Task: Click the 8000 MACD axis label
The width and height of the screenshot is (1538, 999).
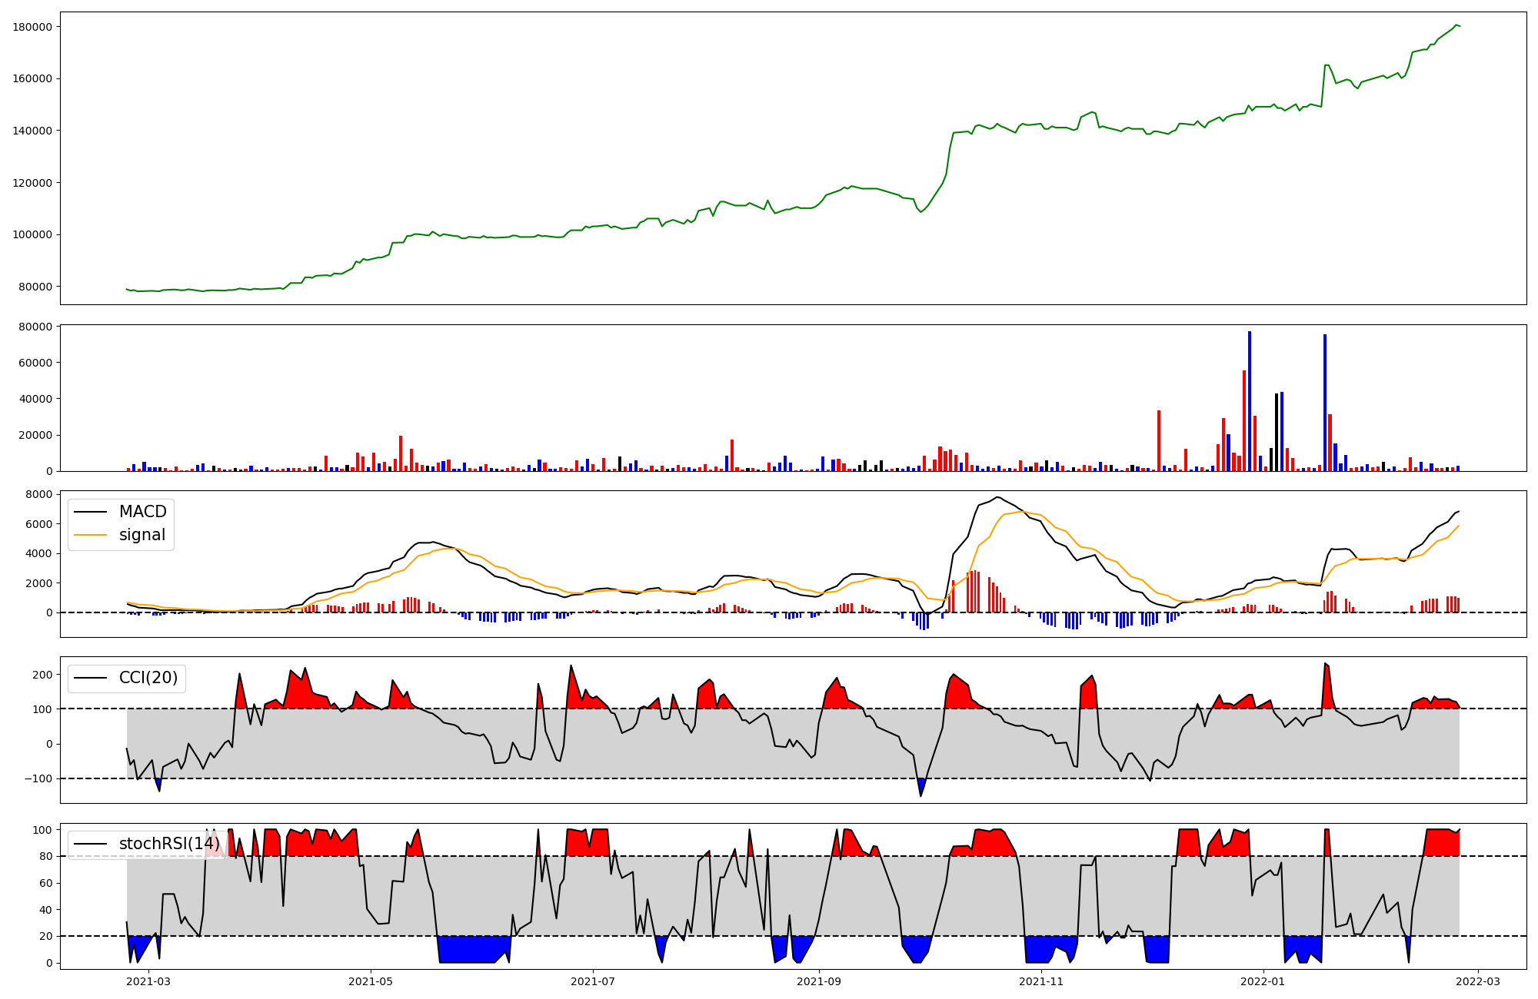Action: pyautogui.click(x=38, y=494)
